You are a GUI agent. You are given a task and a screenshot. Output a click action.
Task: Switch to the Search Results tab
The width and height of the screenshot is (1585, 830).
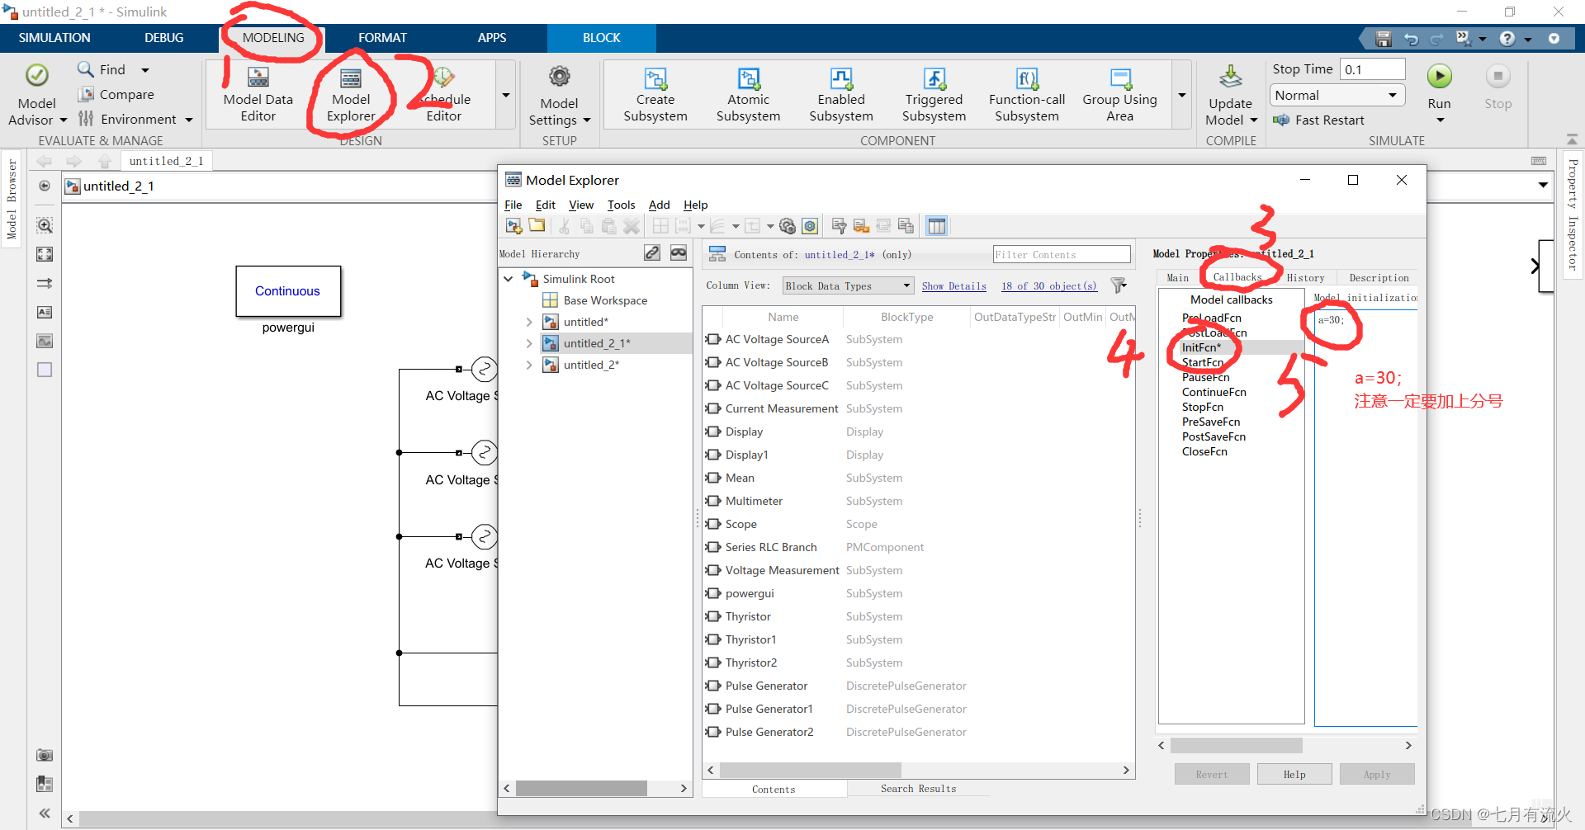click(918, 789)
